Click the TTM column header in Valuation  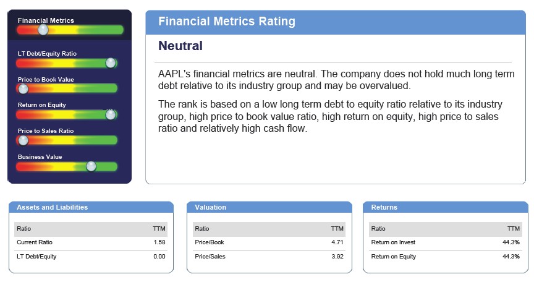(x=337, y=228)
